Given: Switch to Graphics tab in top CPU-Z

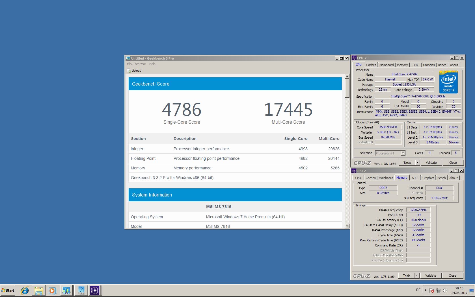Looking at the screenshot, I should (429, 65).
